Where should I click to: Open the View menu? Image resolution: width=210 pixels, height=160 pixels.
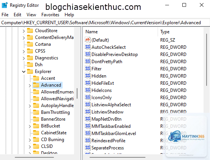pyautogui.click(x=31, y=14)
